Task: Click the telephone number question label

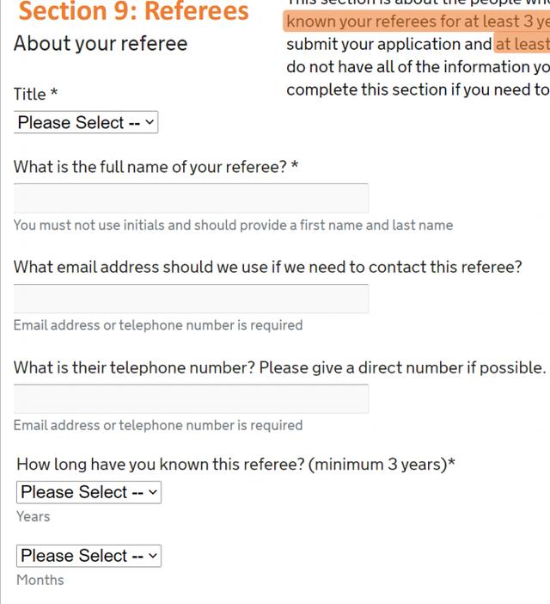Action: [x=279, y=367]
